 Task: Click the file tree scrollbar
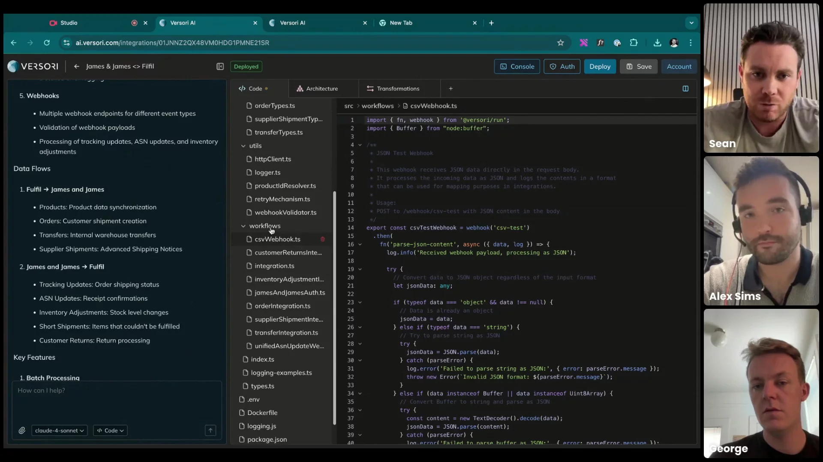pos(334,308)
